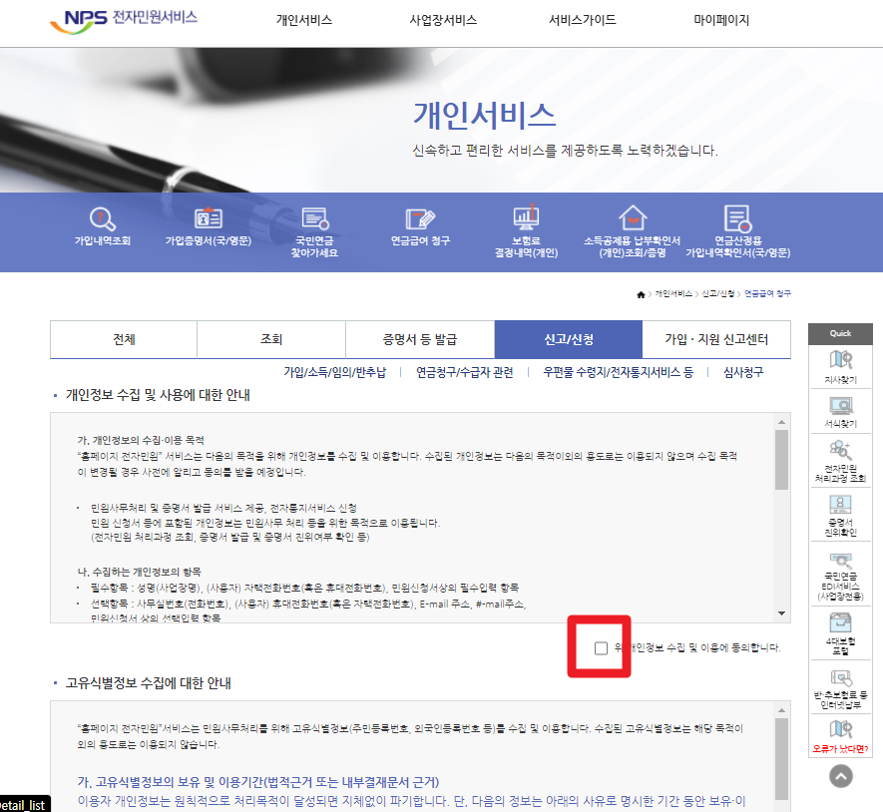Open the 사업장서비스 top menu

click(443, 20)
